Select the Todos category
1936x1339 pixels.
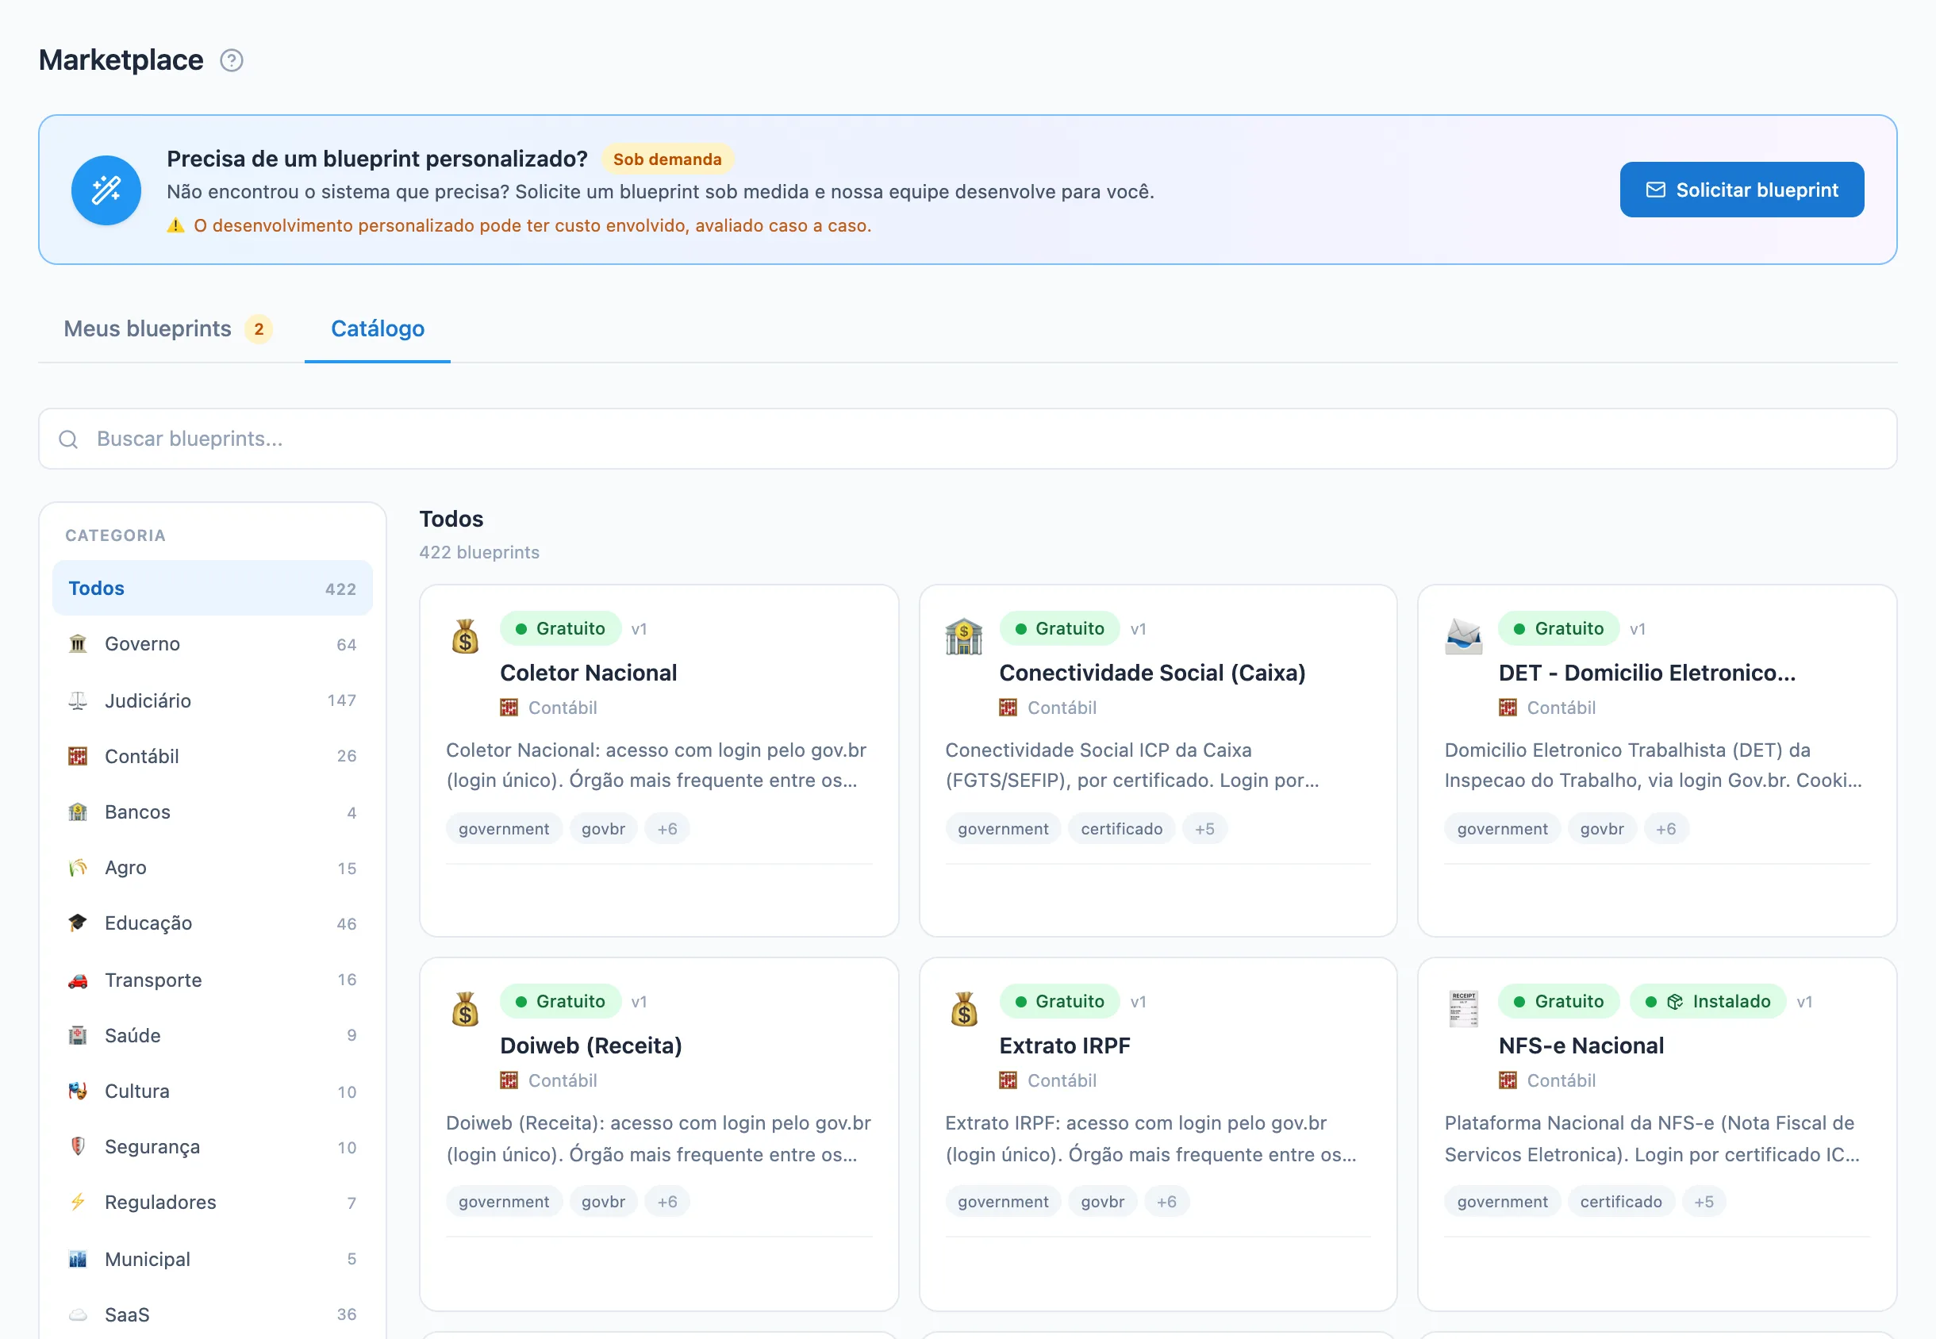click(x=213, y=588)
